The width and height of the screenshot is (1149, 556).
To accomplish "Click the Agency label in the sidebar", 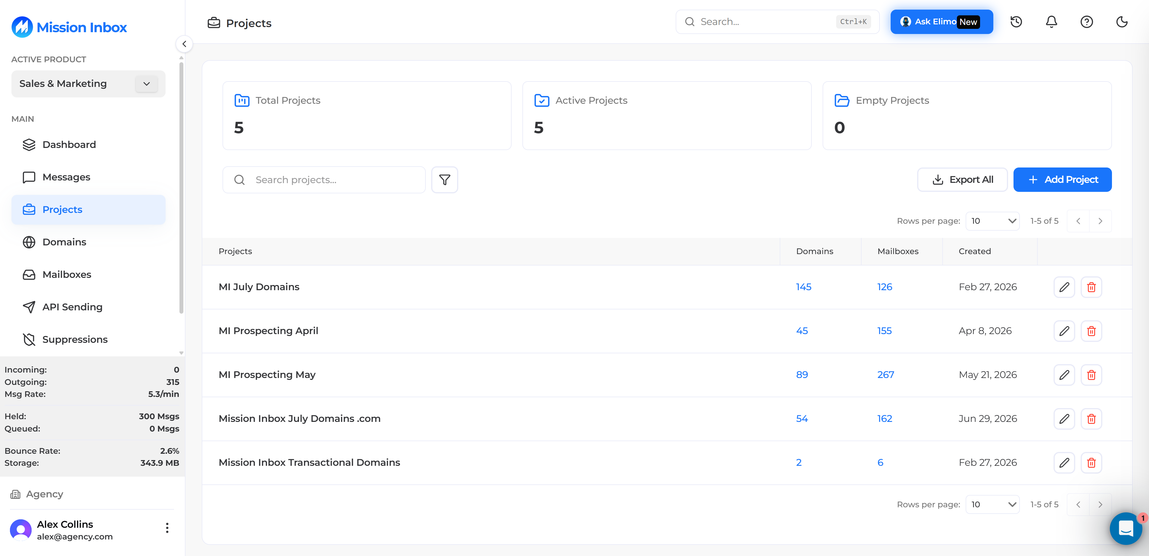I will tap(45, 495).
